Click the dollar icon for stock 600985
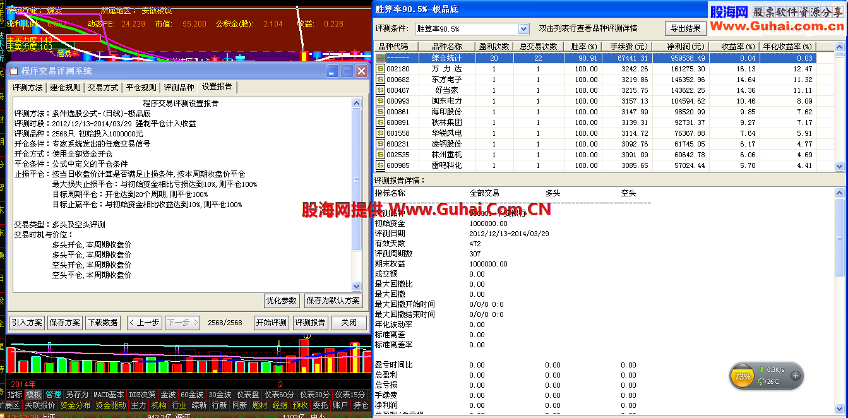This screenshot has width=848, height=418. (380, 165)
